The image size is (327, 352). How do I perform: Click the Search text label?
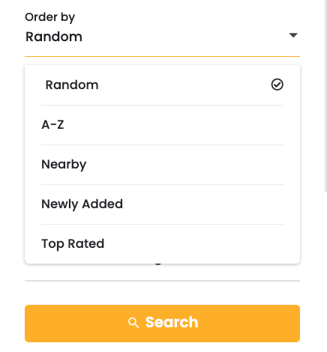pos(172,322)
